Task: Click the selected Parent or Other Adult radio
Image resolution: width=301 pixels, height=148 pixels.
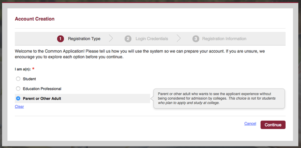Action: point(18,99)
